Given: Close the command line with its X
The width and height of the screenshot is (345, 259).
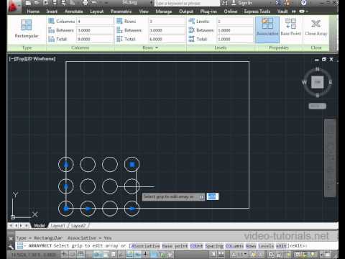Looking at the screenshot, I should [x=11, y=238].
